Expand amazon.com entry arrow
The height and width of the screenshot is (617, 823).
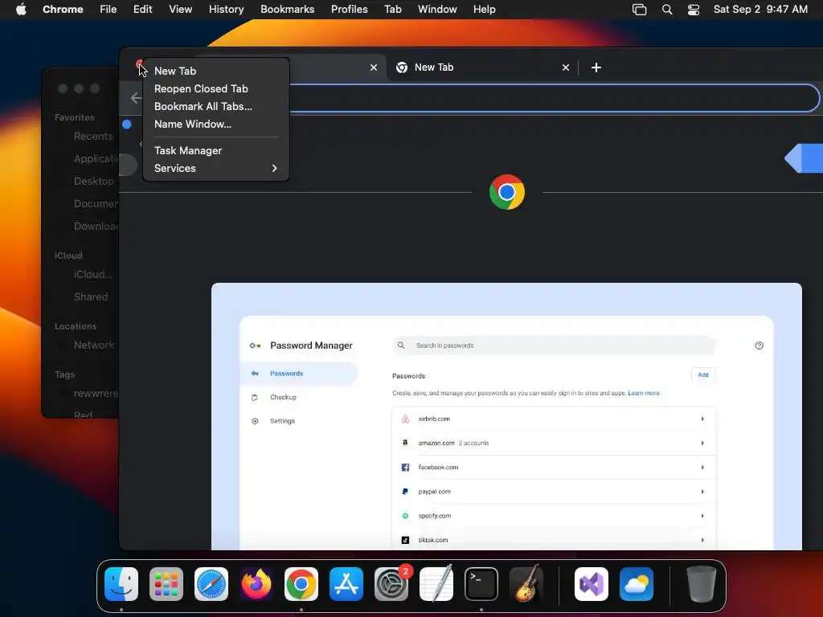[702, 443]
